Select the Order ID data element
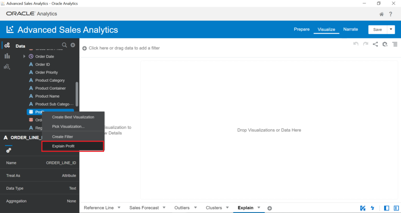Screen dimensions: 401x213 tap(42, 65)
